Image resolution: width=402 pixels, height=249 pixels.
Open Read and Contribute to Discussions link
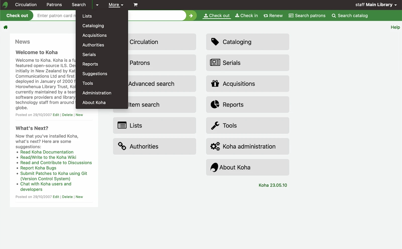pos(56,163)
